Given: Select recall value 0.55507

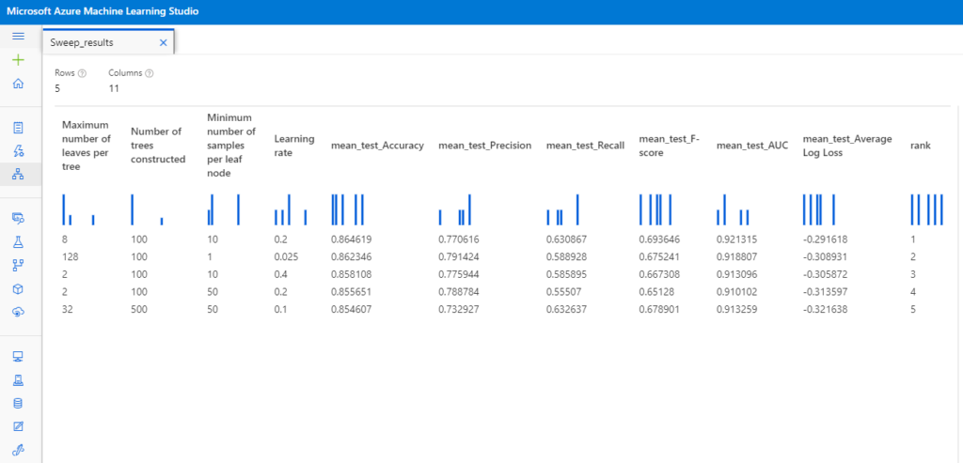Looking at the screenshot, I should pos(564,291).
